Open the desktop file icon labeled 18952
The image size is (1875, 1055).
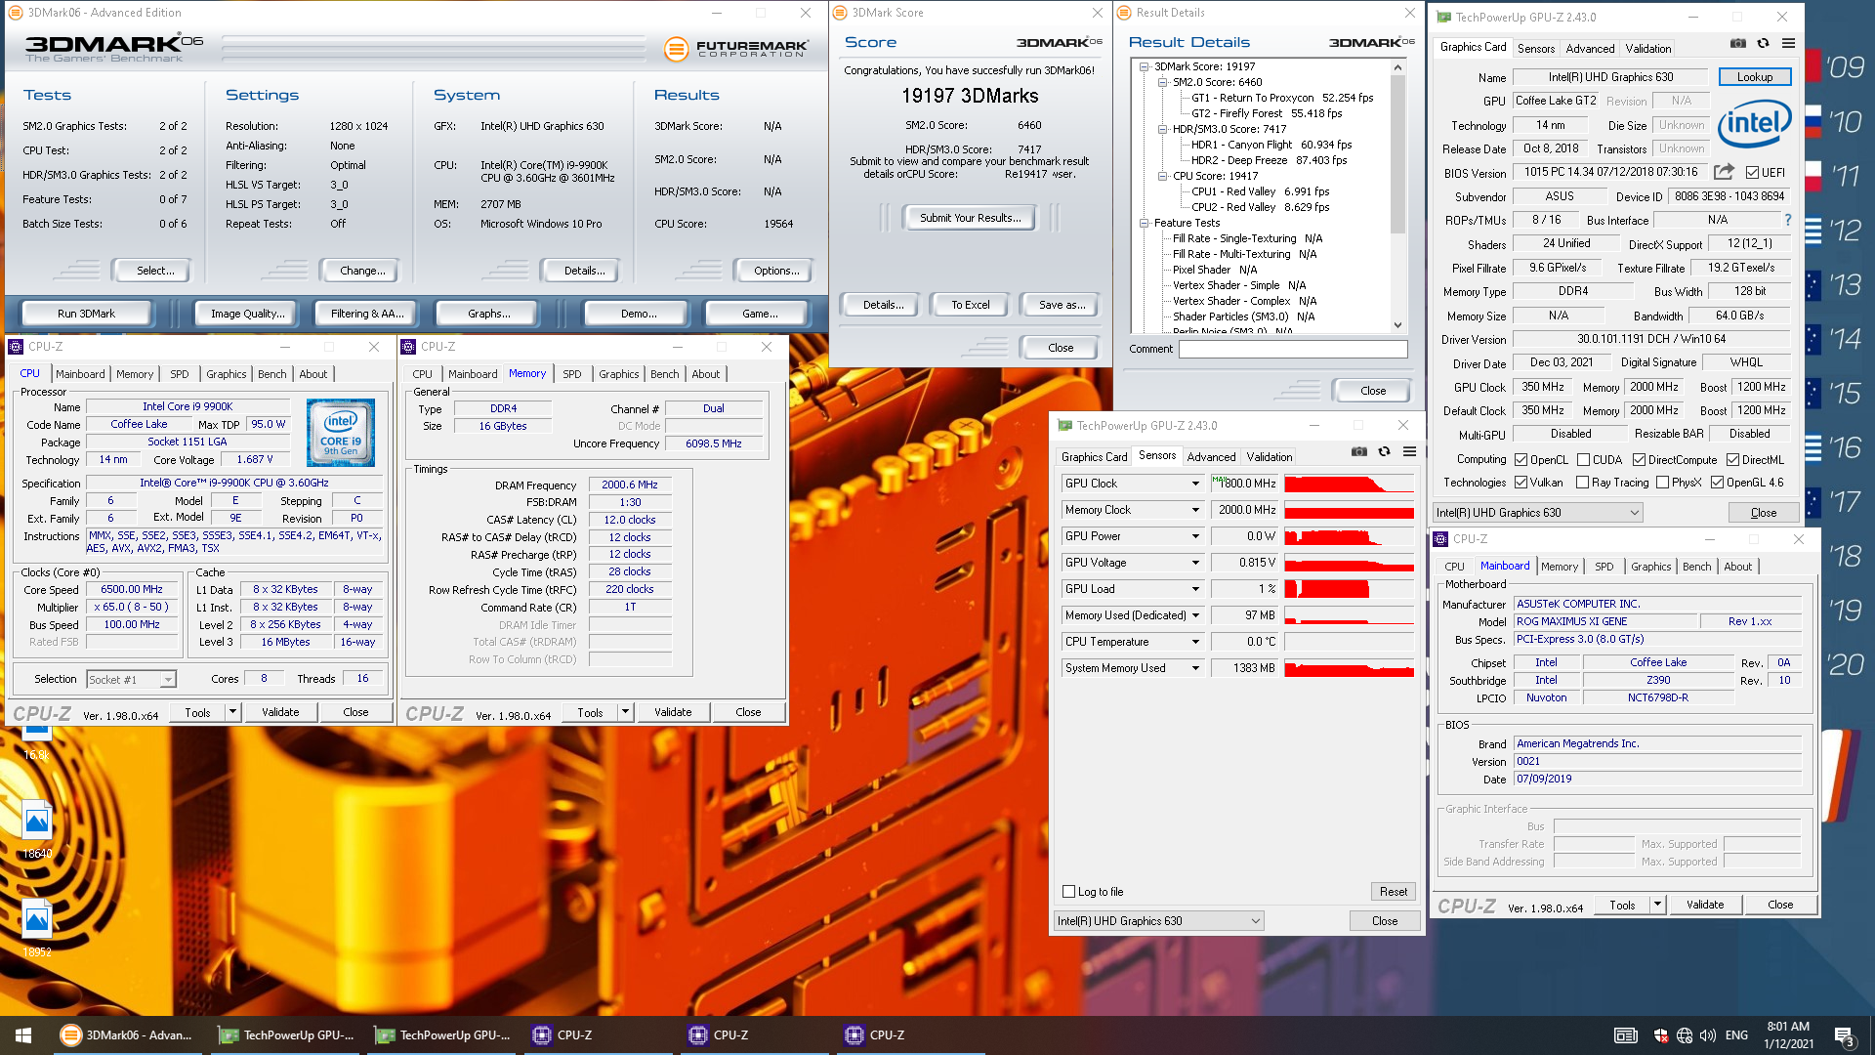pos(37,929)
